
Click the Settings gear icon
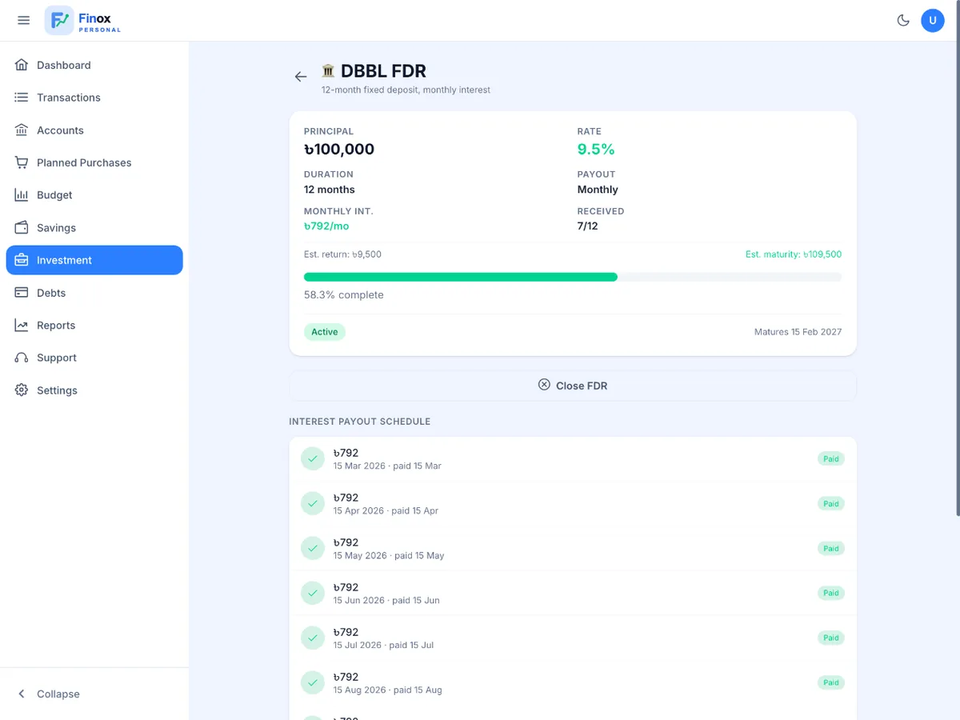coord(22,390)
